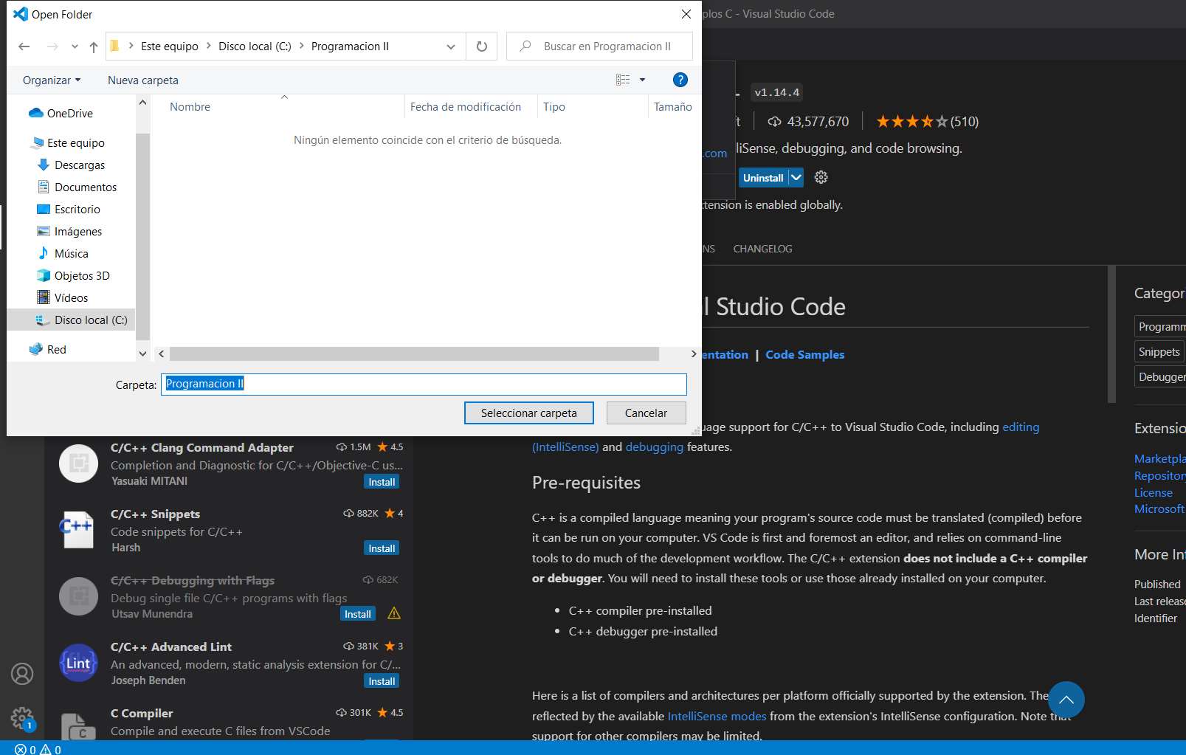Screen dimensions: 1186x755
Task: Open the Accounts icon in activity bar
Action: coord(22,673)
